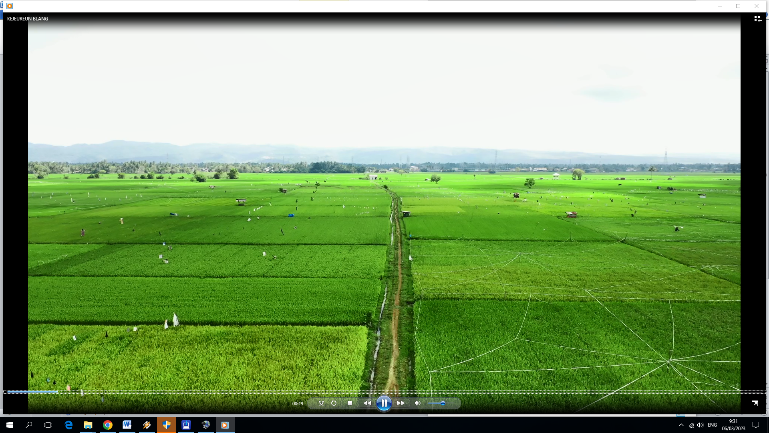The height and width of the screenshot is (433, 769).
Task: Open Windows Start menu
Action: pyautogui.click(x=10, y=425)
